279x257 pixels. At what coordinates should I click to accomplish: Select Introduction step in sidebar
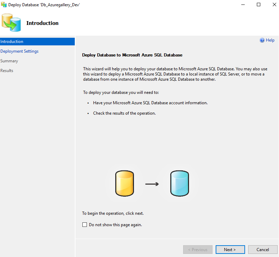(37, 42)
